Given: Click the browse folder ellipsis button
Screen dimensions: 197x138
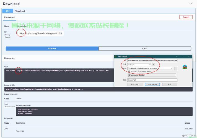Looking at the screenshot, I should (175, 68).
